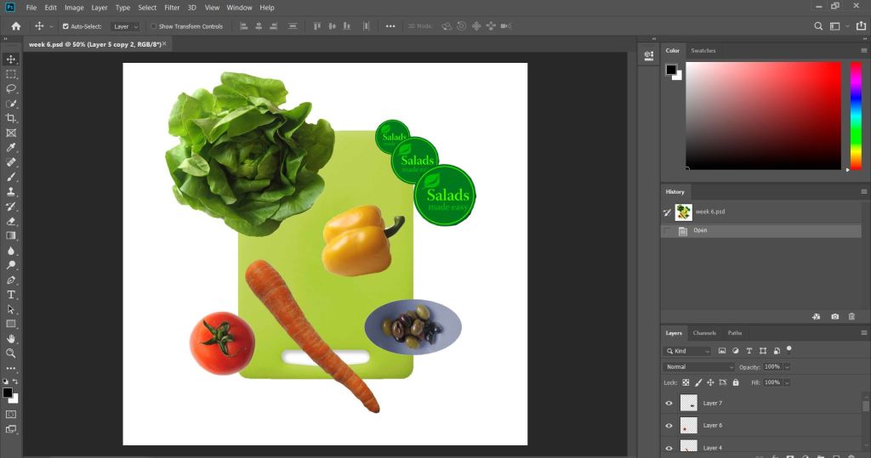Hide Layer 7 using eye icon
This screenshot has width=871, height=458.
coord(669,403)
